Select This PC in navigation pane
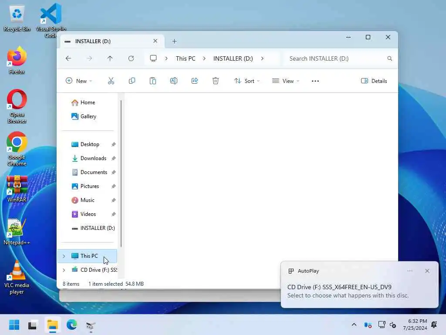The width and height of the screenshot is (446, 335). coord(88,256)
